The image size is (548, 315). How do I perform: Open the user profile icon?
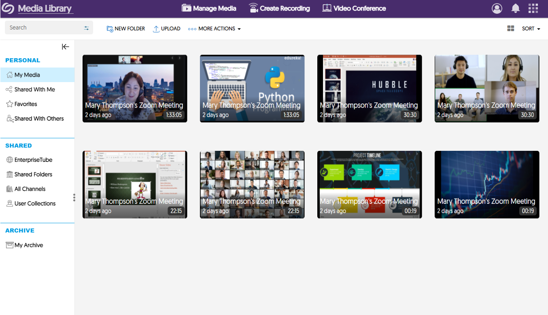[x=497, y=8]
